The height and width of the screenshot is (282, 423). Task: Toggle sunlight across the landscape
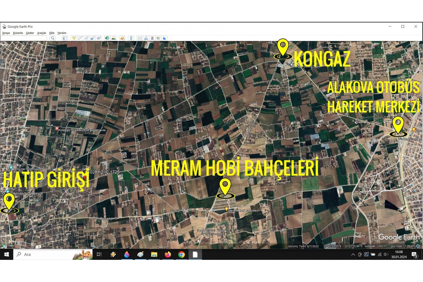113,38
